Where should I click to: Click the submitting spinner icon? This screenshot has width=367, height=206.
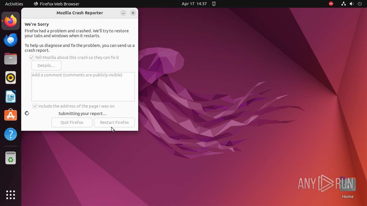(x=27, y=114)
